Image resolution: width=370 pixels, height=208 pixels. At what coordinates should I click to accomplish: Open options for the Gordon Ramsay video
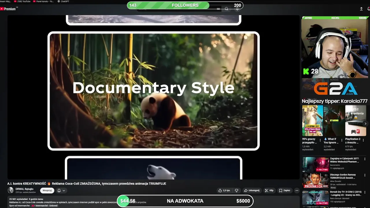(x=365, y=175)
